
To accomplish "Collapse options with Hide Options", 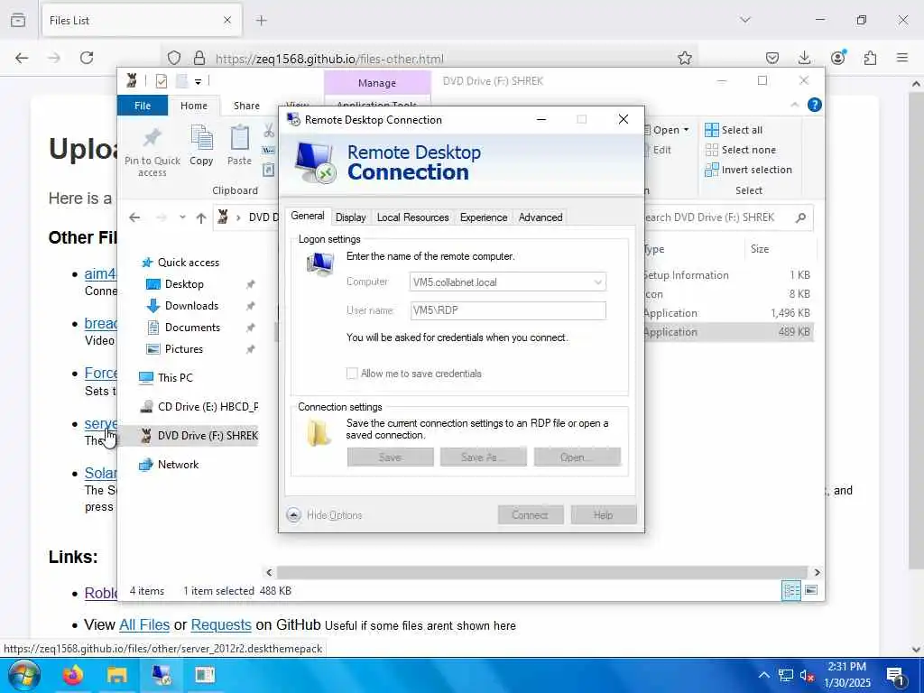I will pyautogui.click(x=325, y=515).
